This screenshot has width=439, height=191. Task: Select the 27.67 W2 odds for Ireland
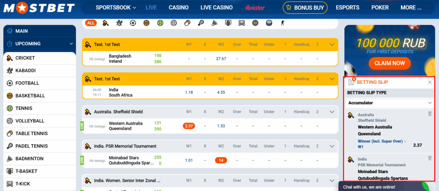click(x=221, y=59)
